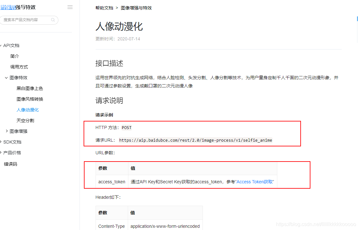Click the hamburger menu icon
The image size is (359, 230).
point(70,7)
